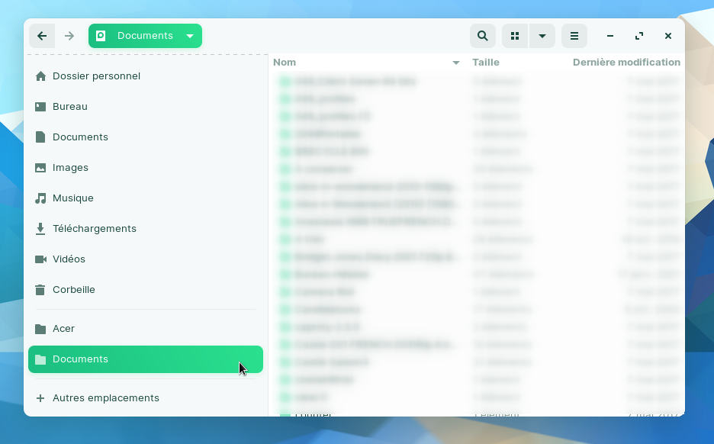Viewport: 714px width, 444px height.
Task: Expand the view options dropdown arrow
Action: pos(542,36)
